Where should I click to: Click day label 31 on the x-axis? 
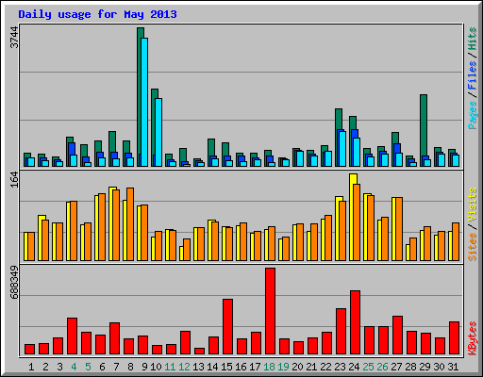coord(453,367)
